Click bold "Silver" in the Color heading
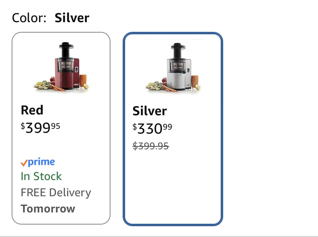The height and width of the screenshot is (237, 318). (72, 18)
